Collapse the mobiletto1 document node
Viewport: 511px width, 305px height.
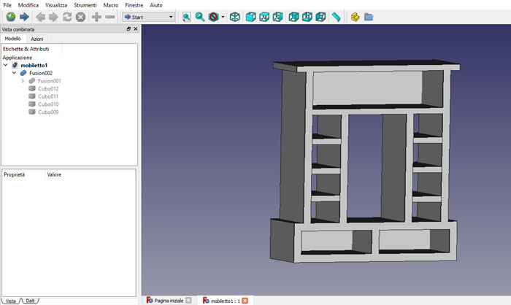pos(6,65)
